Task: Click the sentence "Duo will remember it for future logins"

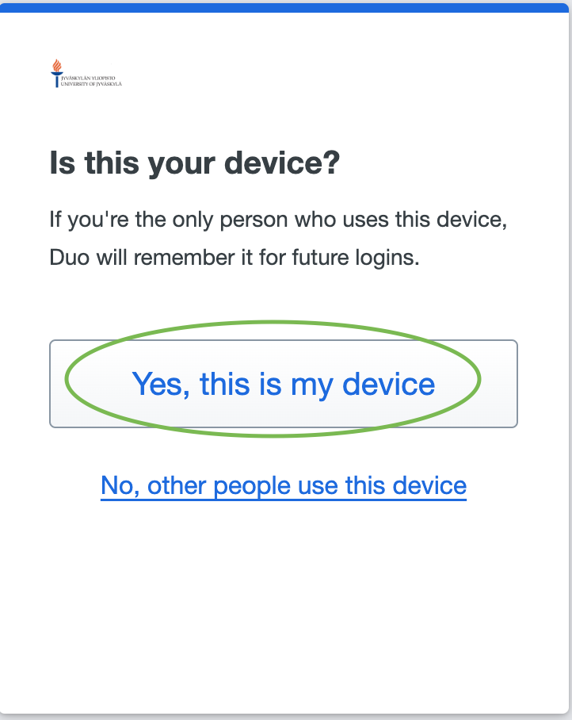Action: coord(234,258)
